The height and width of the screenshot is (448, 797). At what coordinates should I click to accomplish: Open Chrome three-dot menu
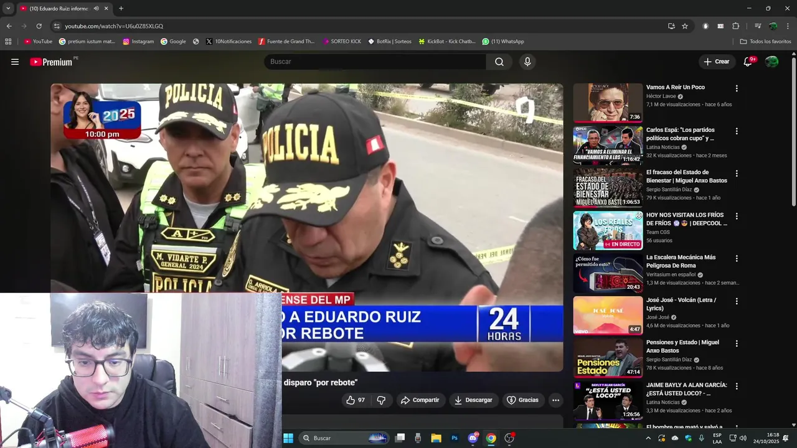pyautogui.click(x=788, y=26)
